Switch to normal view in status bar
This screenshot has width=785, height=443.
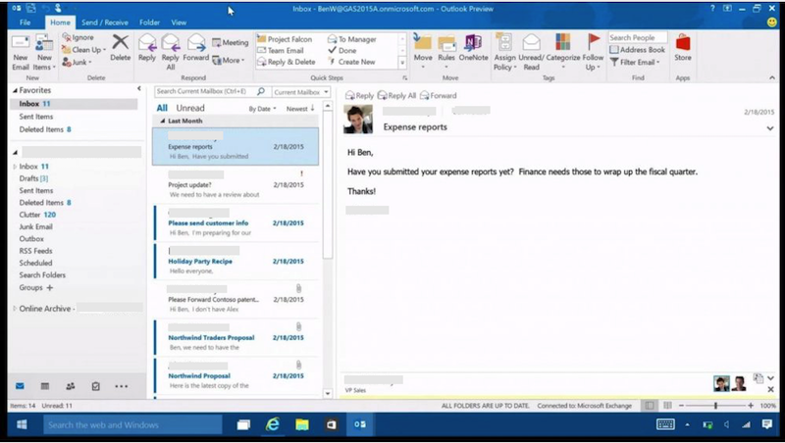[x=649, y=406]
